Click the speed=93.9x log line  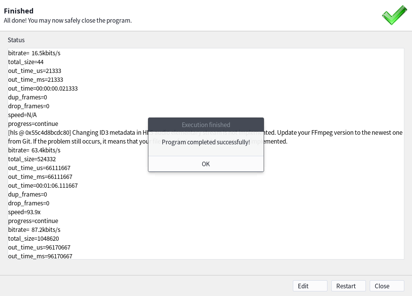click(24, 212)
